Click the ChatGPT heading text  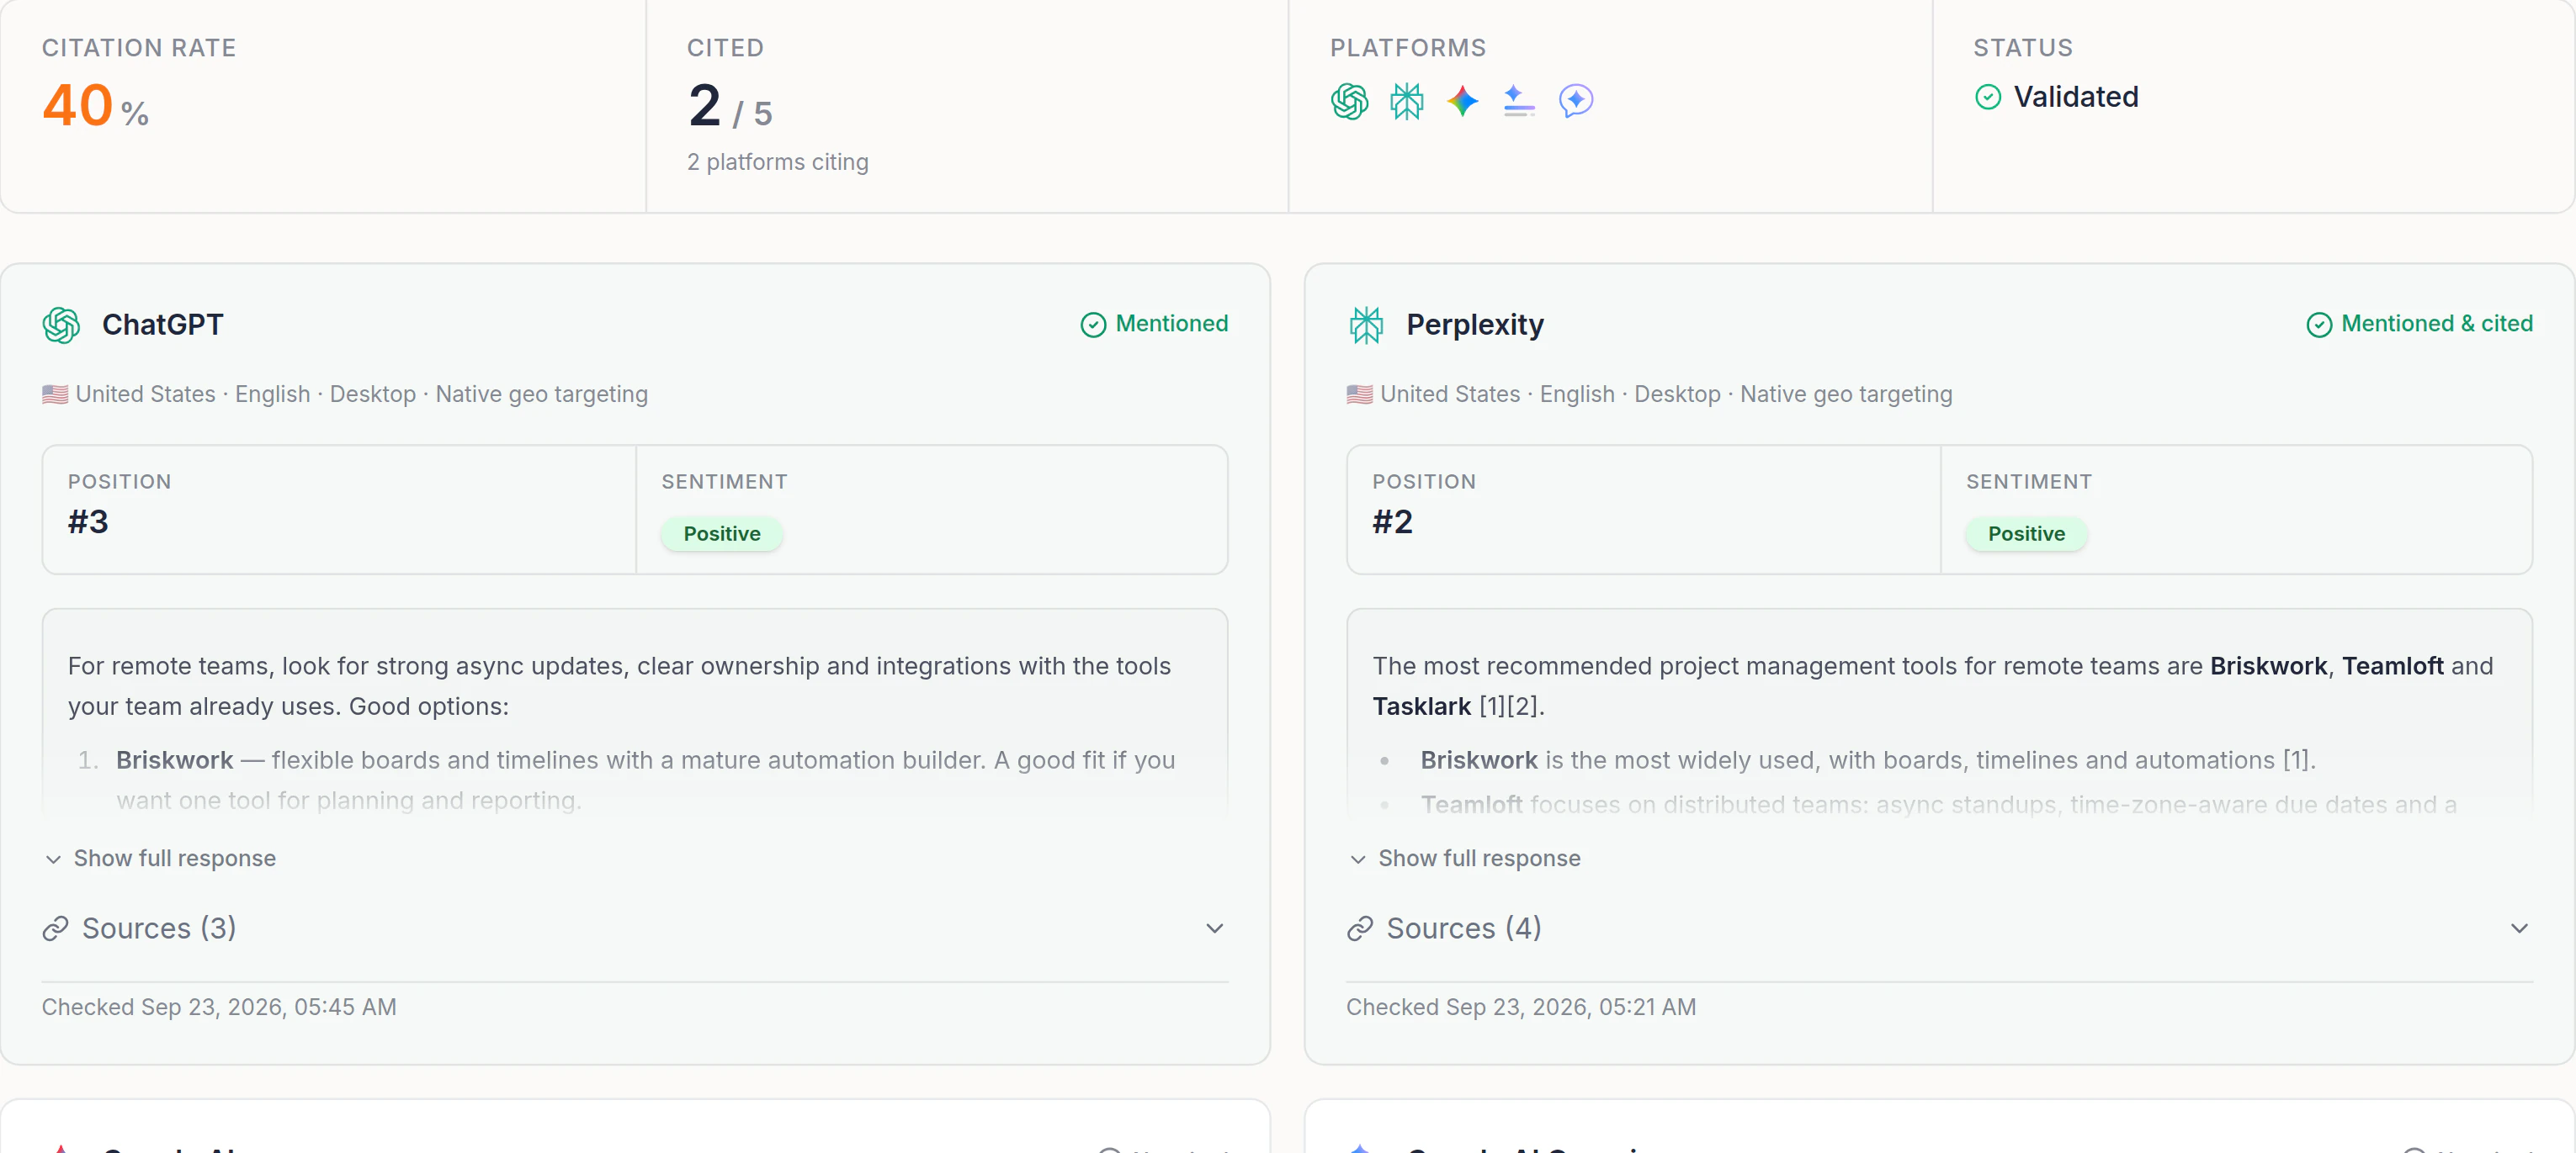pos(163,325)
